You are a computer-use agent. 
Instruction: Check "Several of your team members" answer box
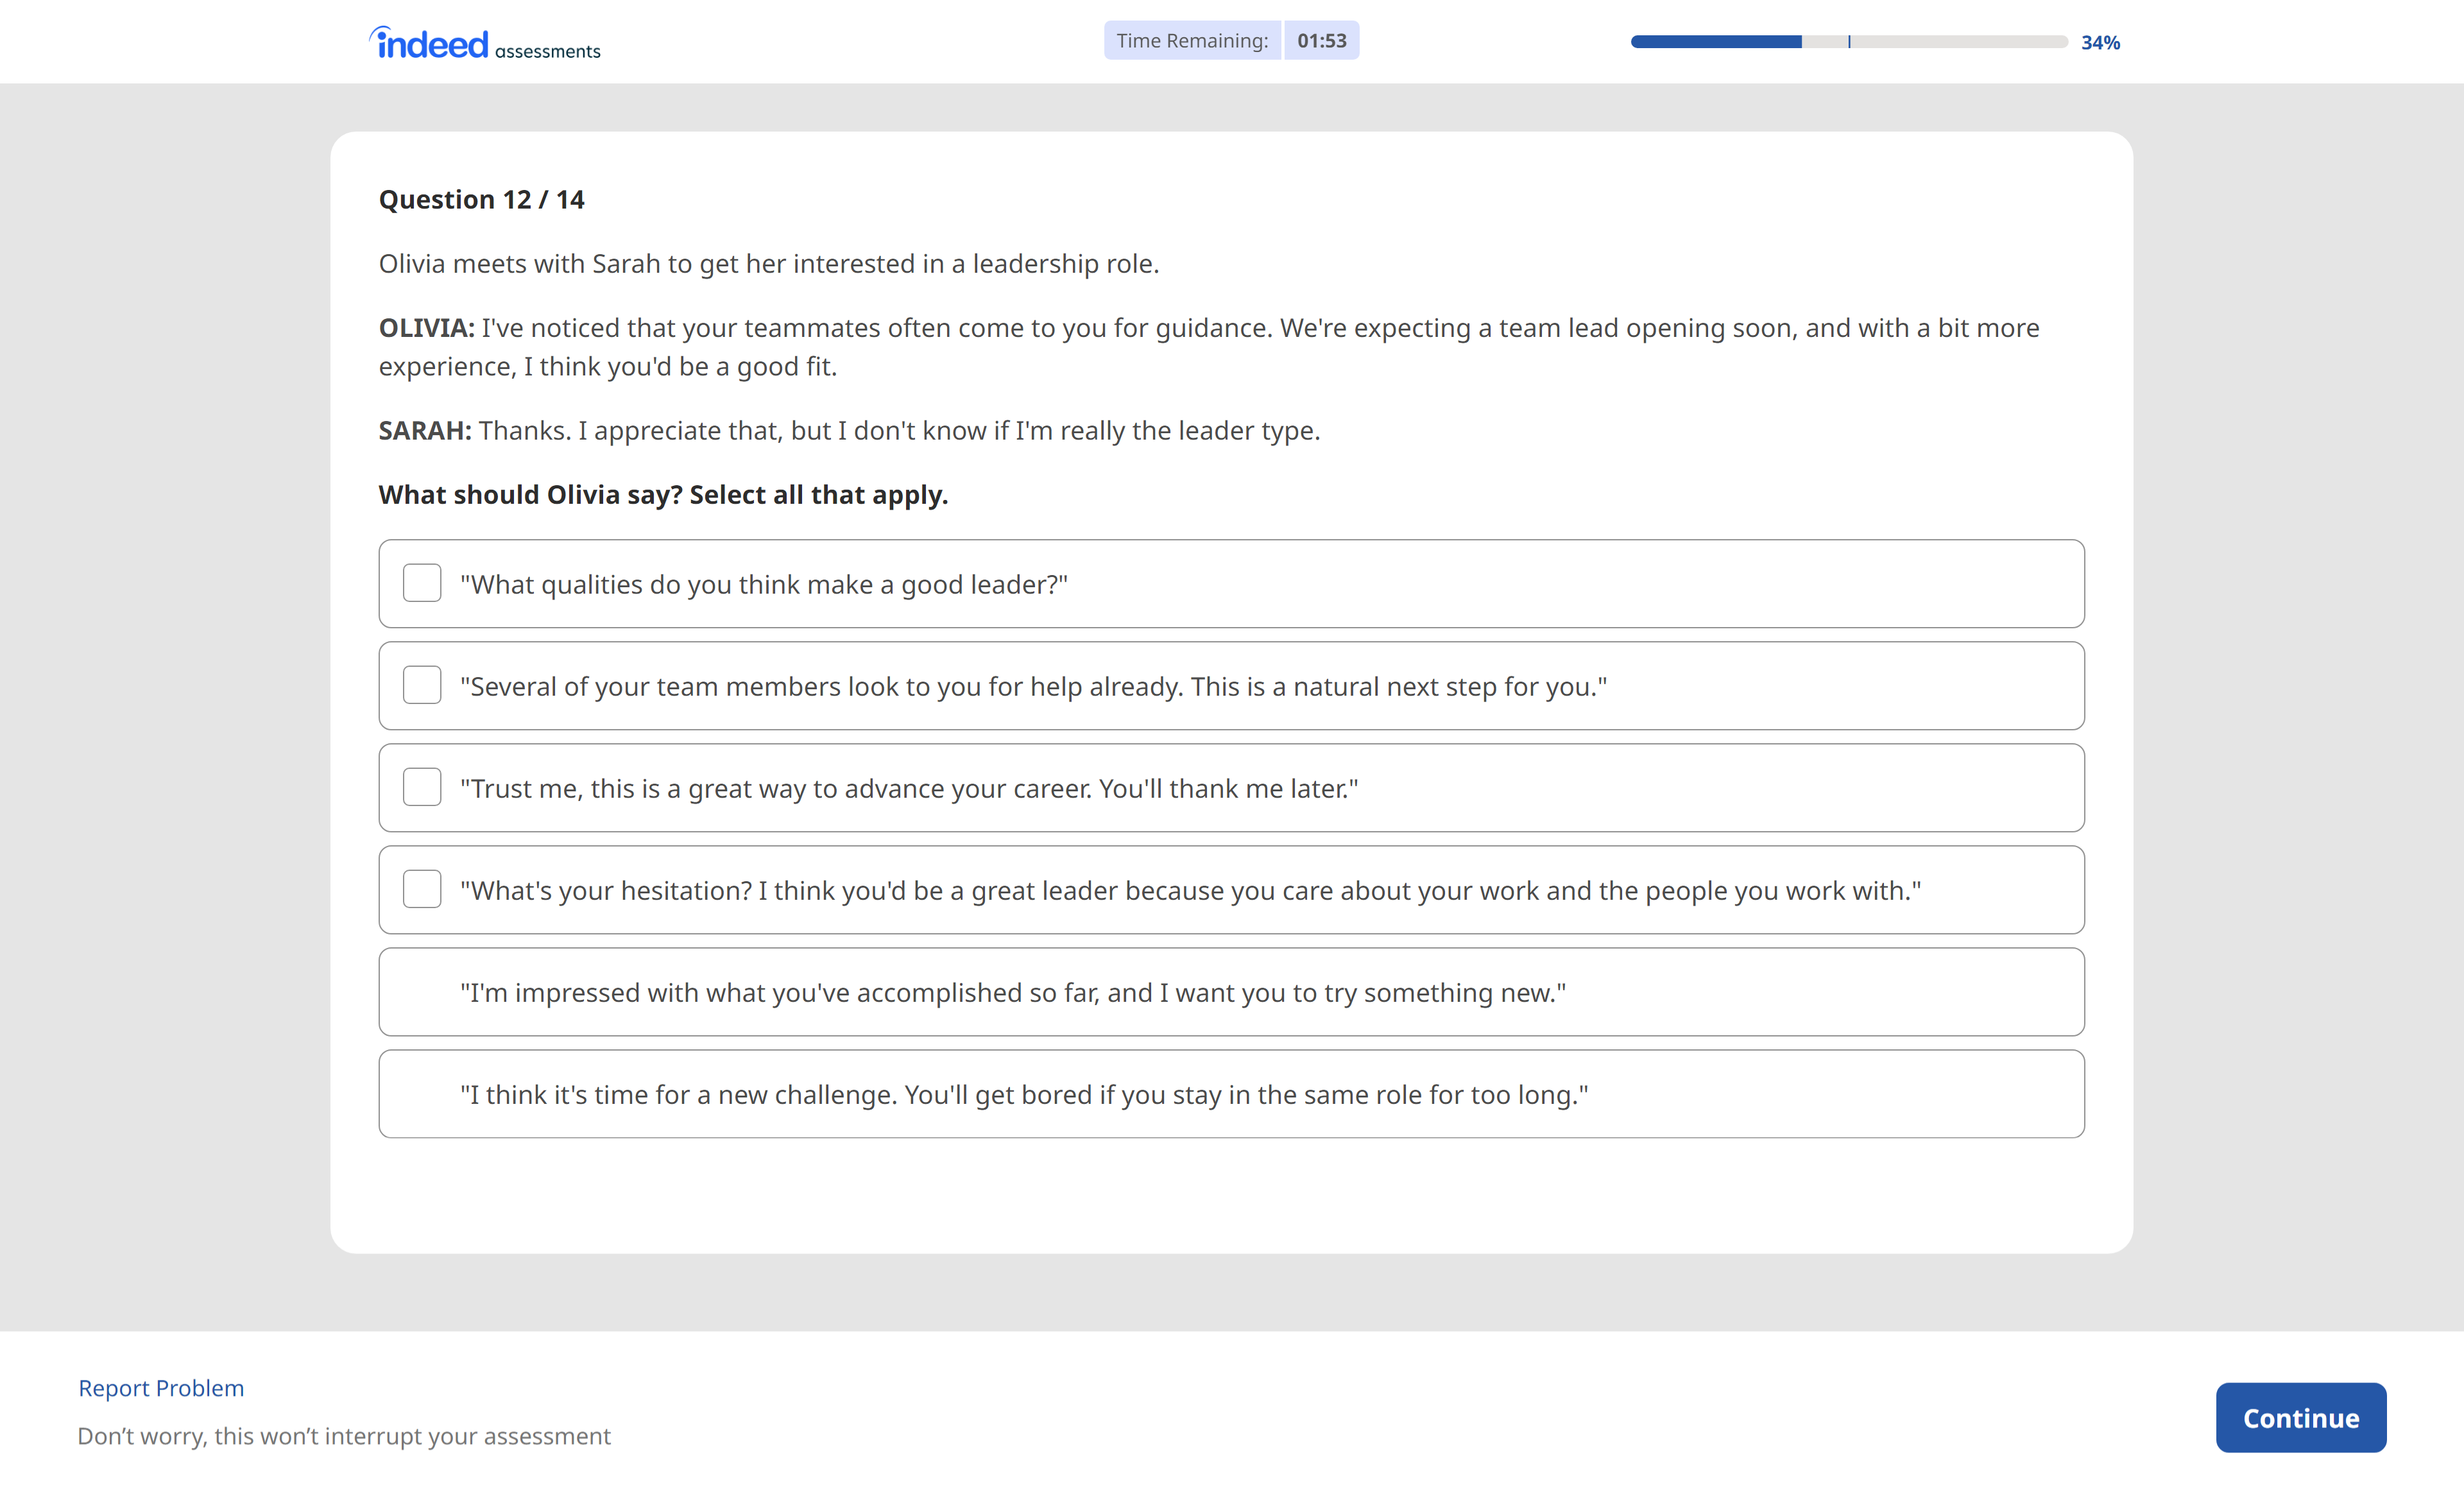tap(422, 685)
